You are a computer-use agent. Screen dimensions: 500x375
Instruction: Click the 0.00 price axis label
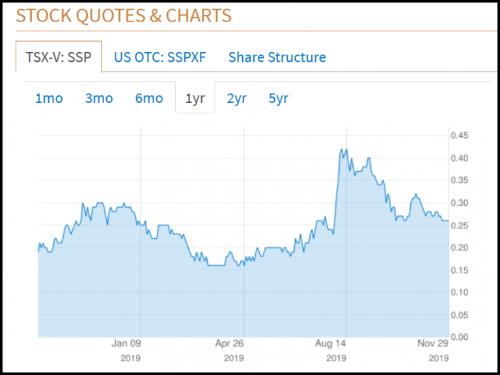(x=460, y=337)
